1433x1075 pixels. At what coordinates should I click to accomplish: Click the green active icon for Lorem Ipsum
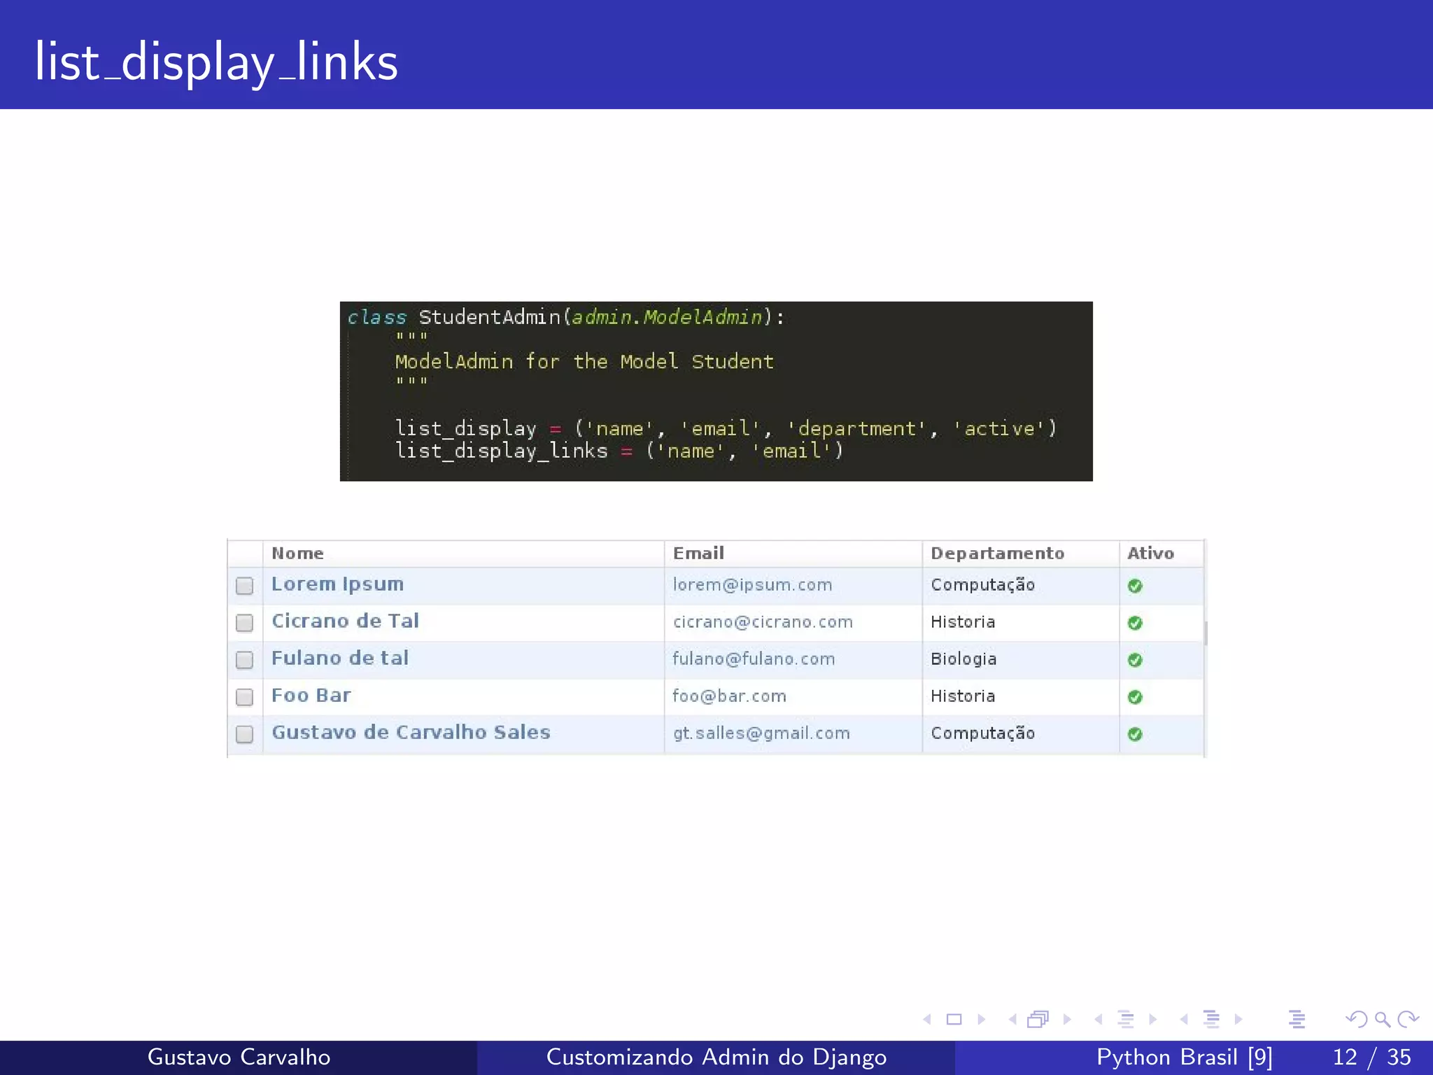tap(1135, 586)
